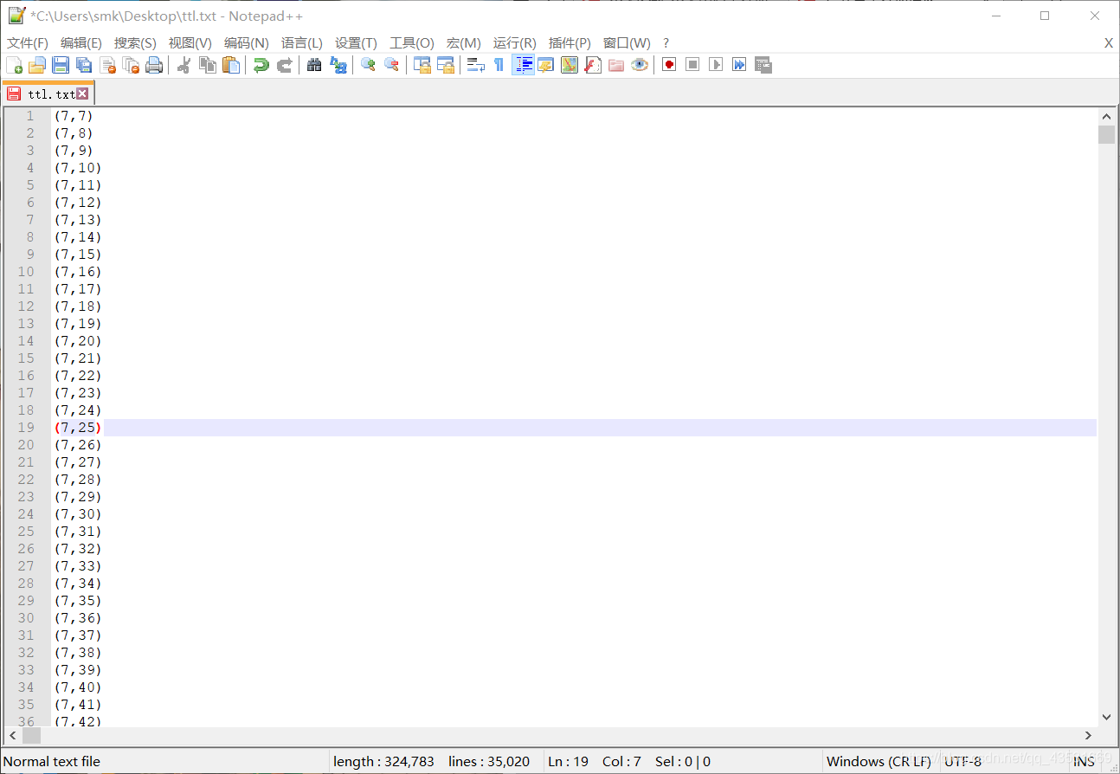Image resolution: width=1120 pixels, height=774 pixels.
Task: Click the horizontal scrollbar right arrow
Action: click(1089, 735)
